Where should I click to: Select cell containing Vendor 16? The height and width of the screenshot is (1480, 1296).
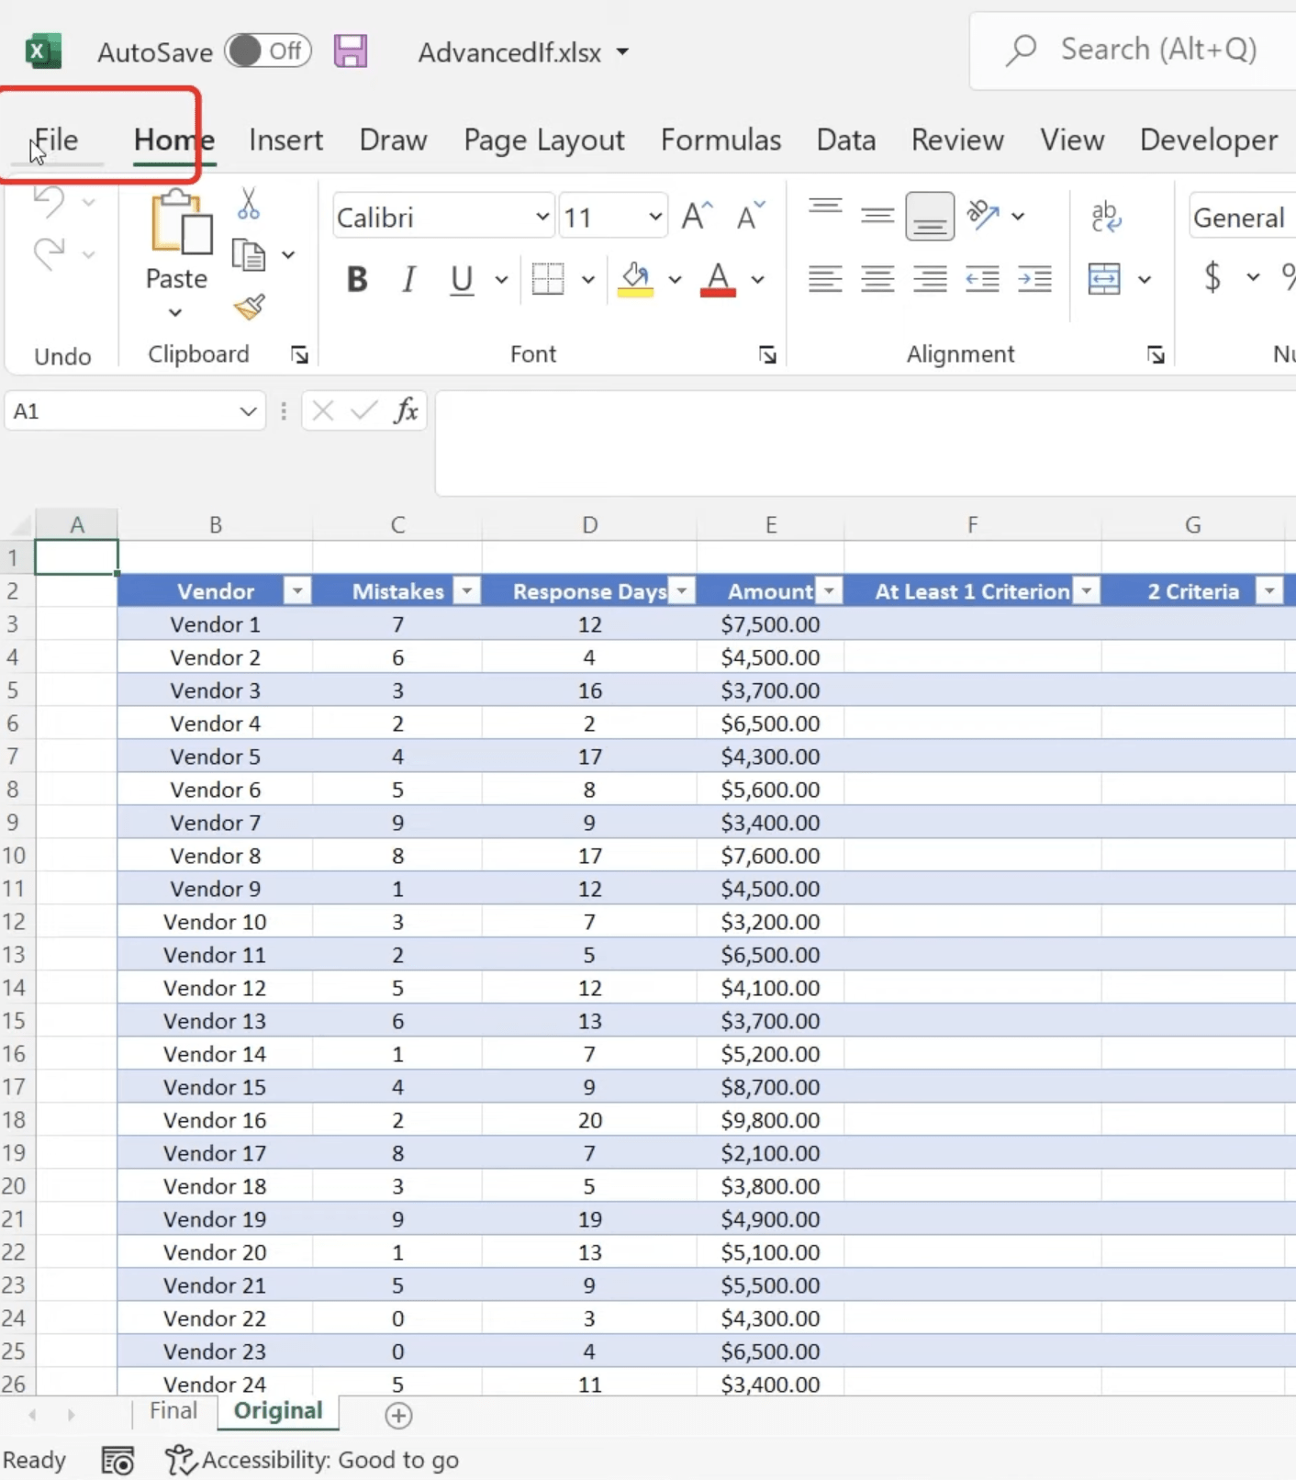[215, 1120]
